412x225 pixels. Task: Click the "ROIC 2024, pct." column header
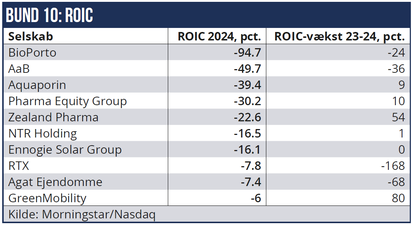point(219,36)
